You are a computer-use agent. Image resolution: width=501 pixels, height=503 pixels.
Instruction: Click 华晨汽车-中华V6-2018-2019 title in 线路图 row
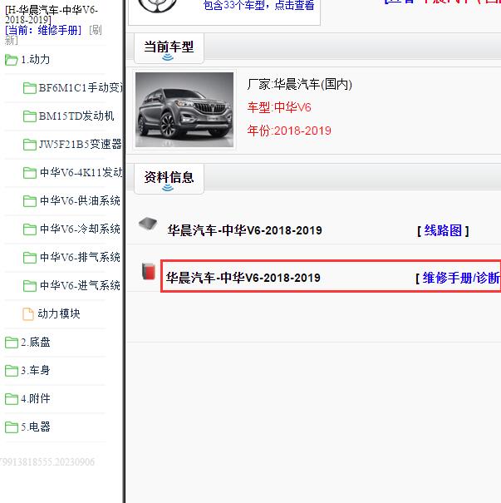(x=244, y=230)
